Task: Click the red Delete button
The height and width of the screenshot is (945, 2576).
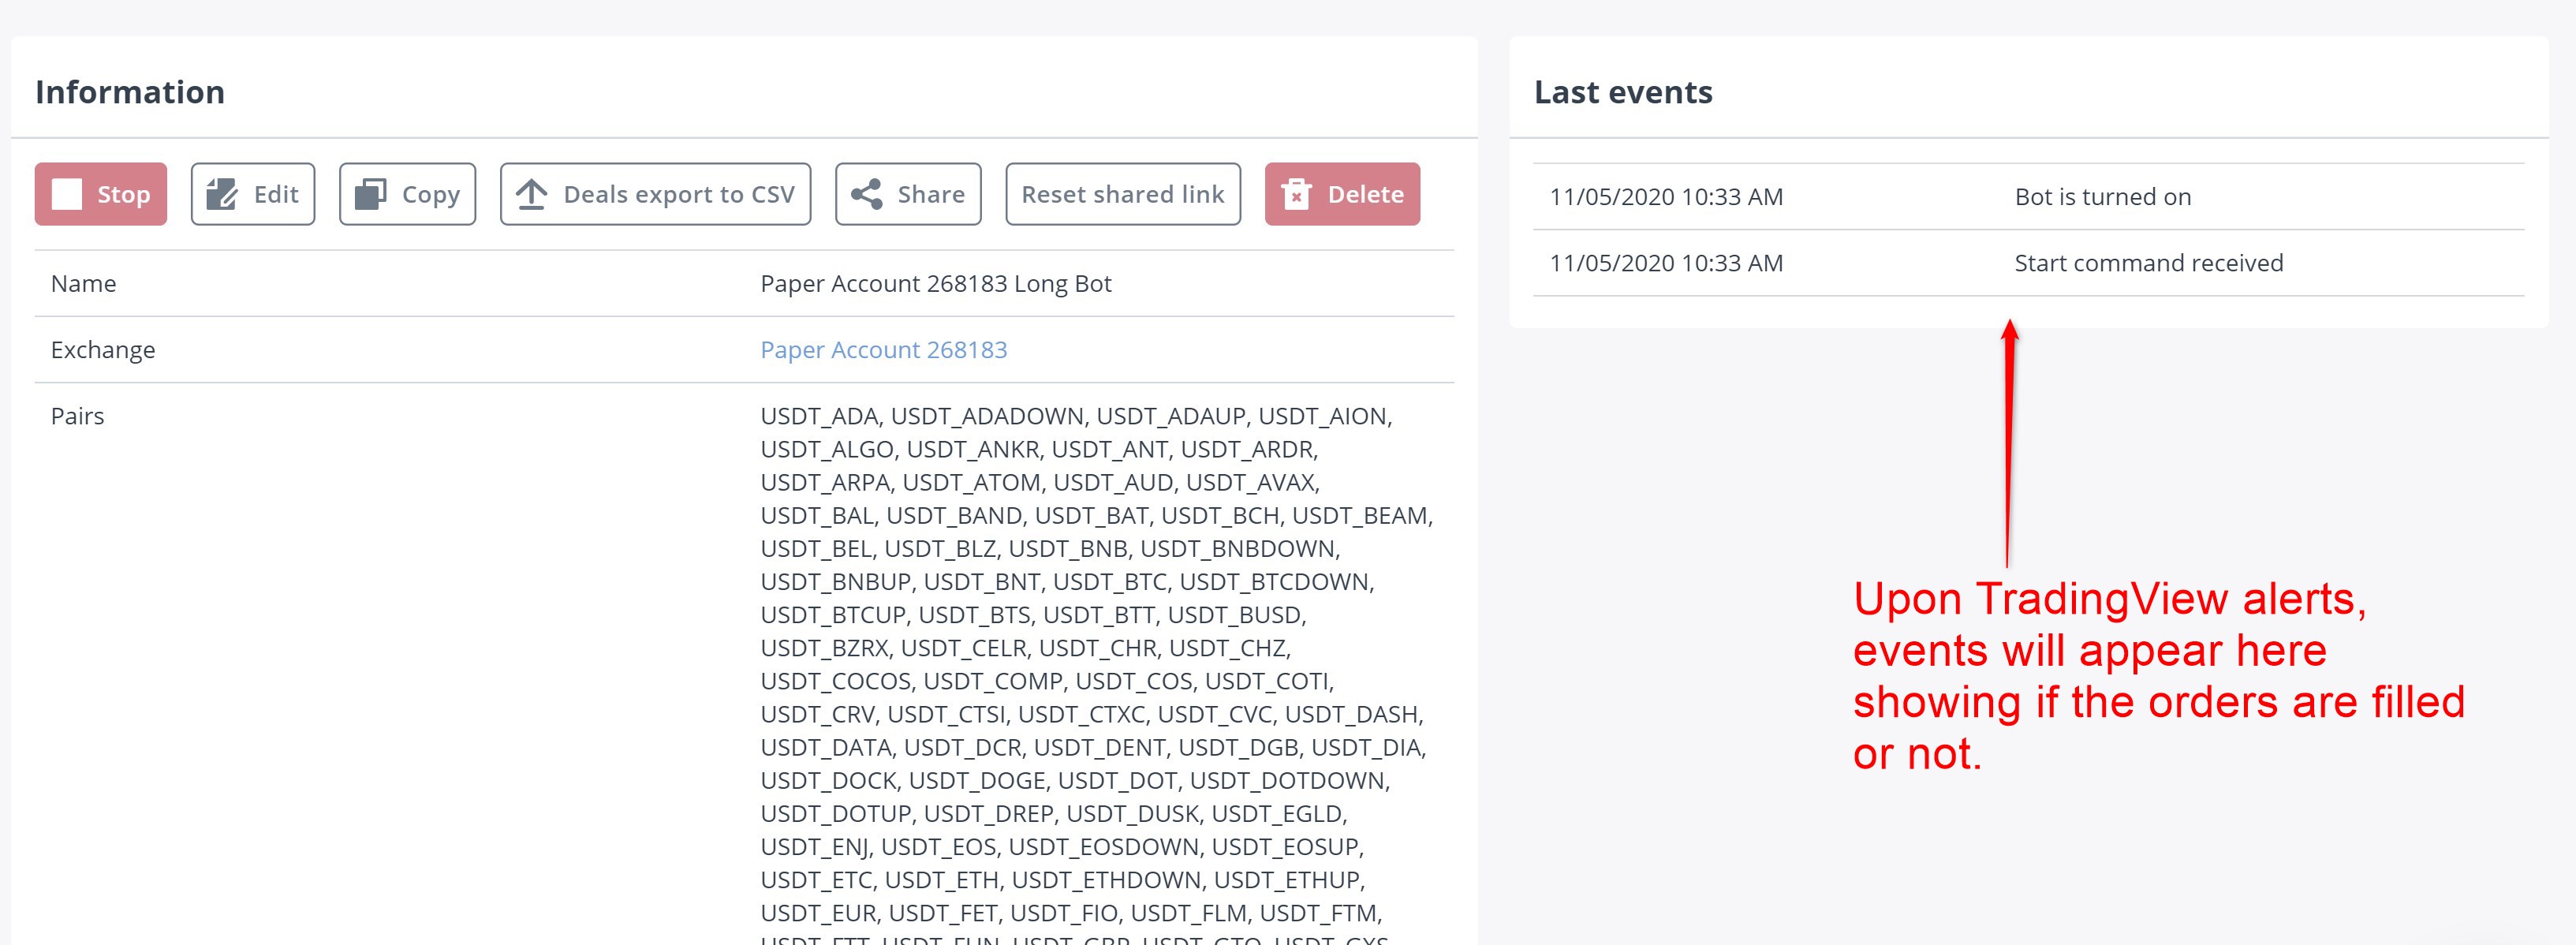Action: pos(1342,194)
